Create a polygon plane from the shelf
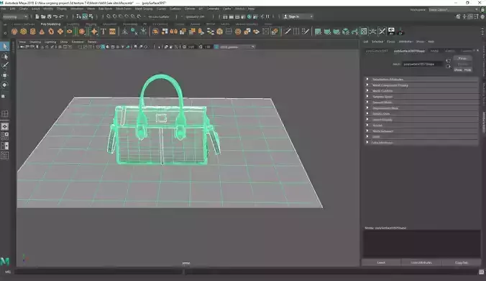Screen dimensions: 486x281 coord(60,32)
